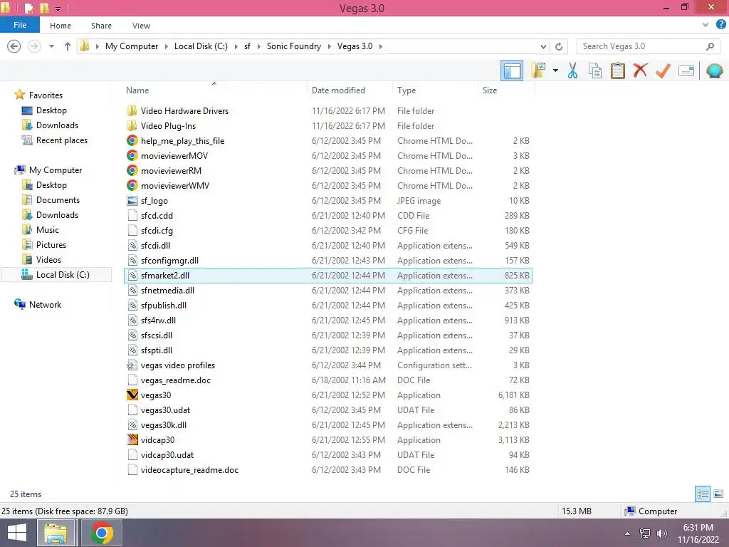Click the Forward navigation arrow
Image resolution: width=729 pixels, height=547 pixels.
34,46
